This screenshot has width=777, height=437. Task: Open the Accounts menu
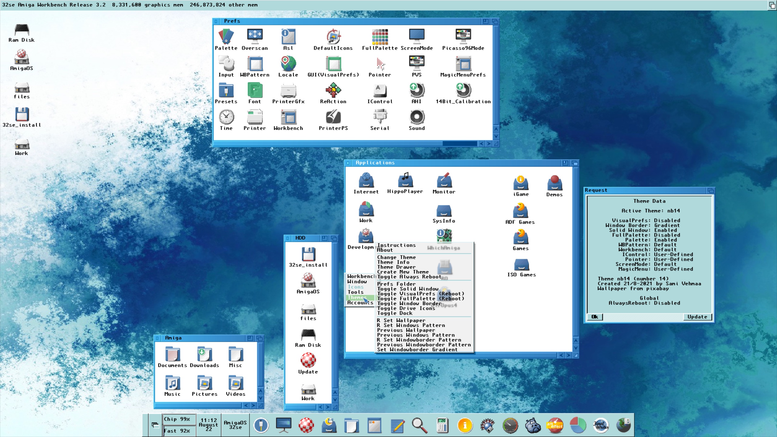(360, 303)
